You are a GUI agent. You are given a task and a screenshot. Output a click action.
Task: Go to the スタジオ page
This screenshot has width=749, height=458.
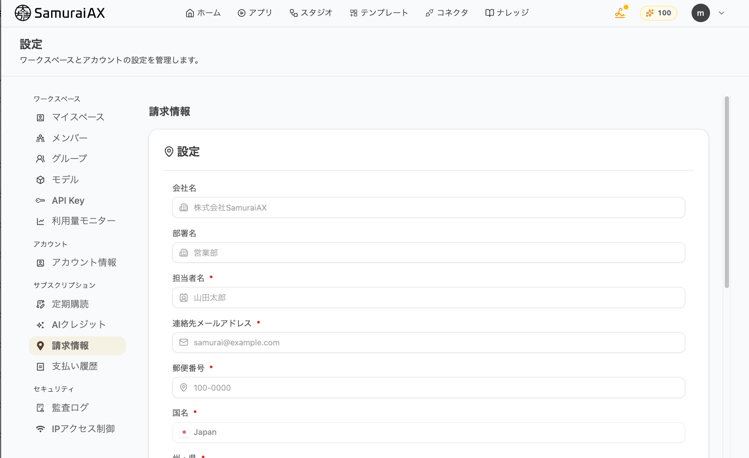(x=311, y=13)
